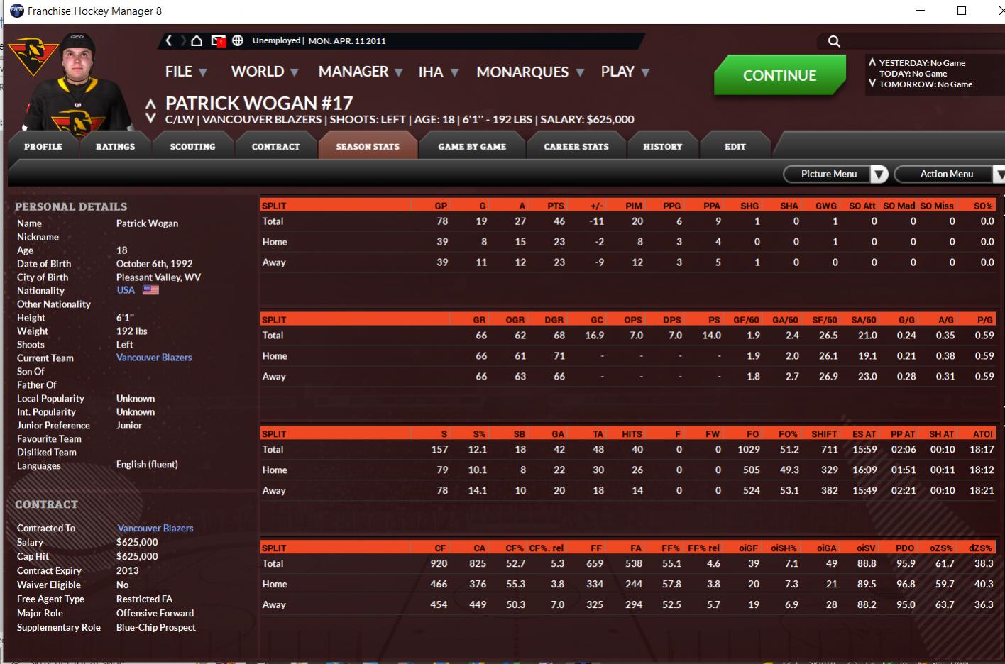Sort third table by FO% column
Screen dimensions: 1005x664
[x=788, y=434]
